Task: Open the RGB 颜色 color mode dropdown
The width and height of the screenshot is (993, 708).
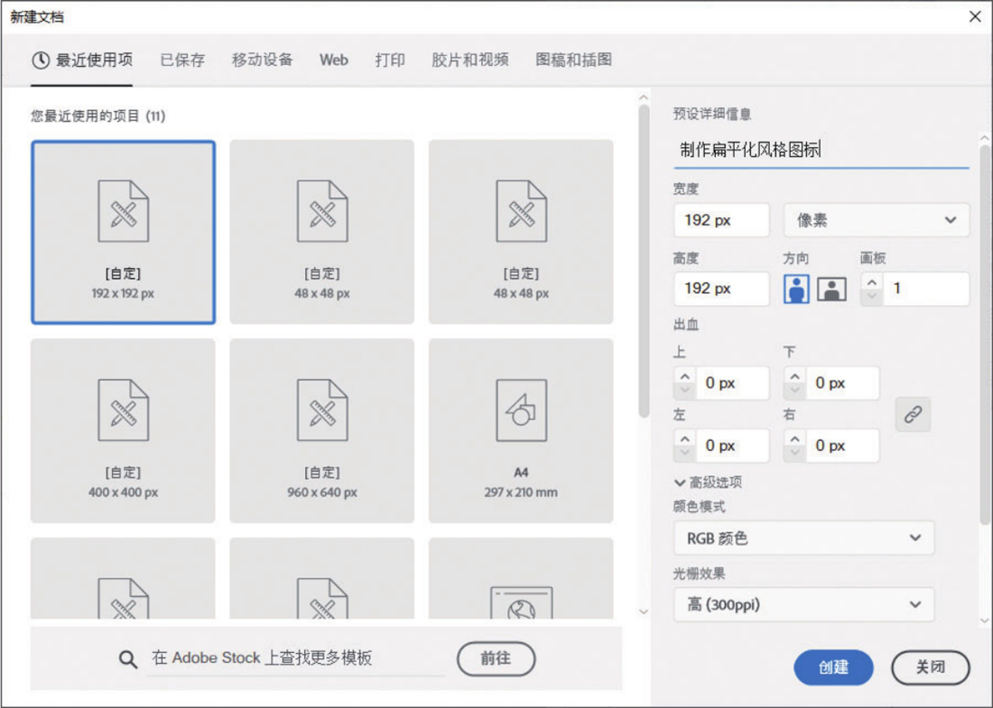Action: [803, 538]
